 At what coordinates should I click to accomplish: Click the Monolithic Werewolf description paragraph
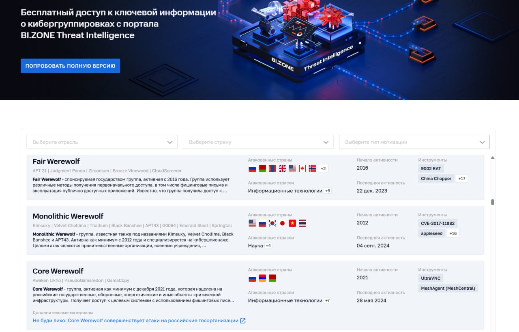(133, 239)
